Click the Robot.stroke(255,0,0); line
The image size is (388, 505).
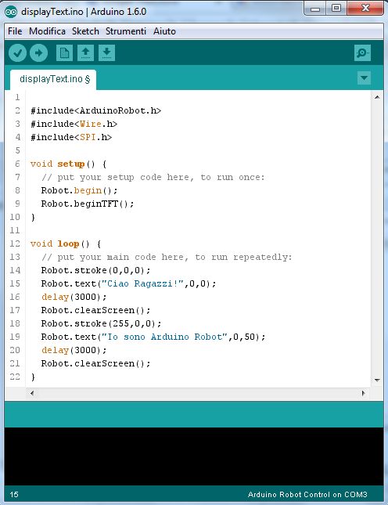pyautogui.click(x=101, y=323)
